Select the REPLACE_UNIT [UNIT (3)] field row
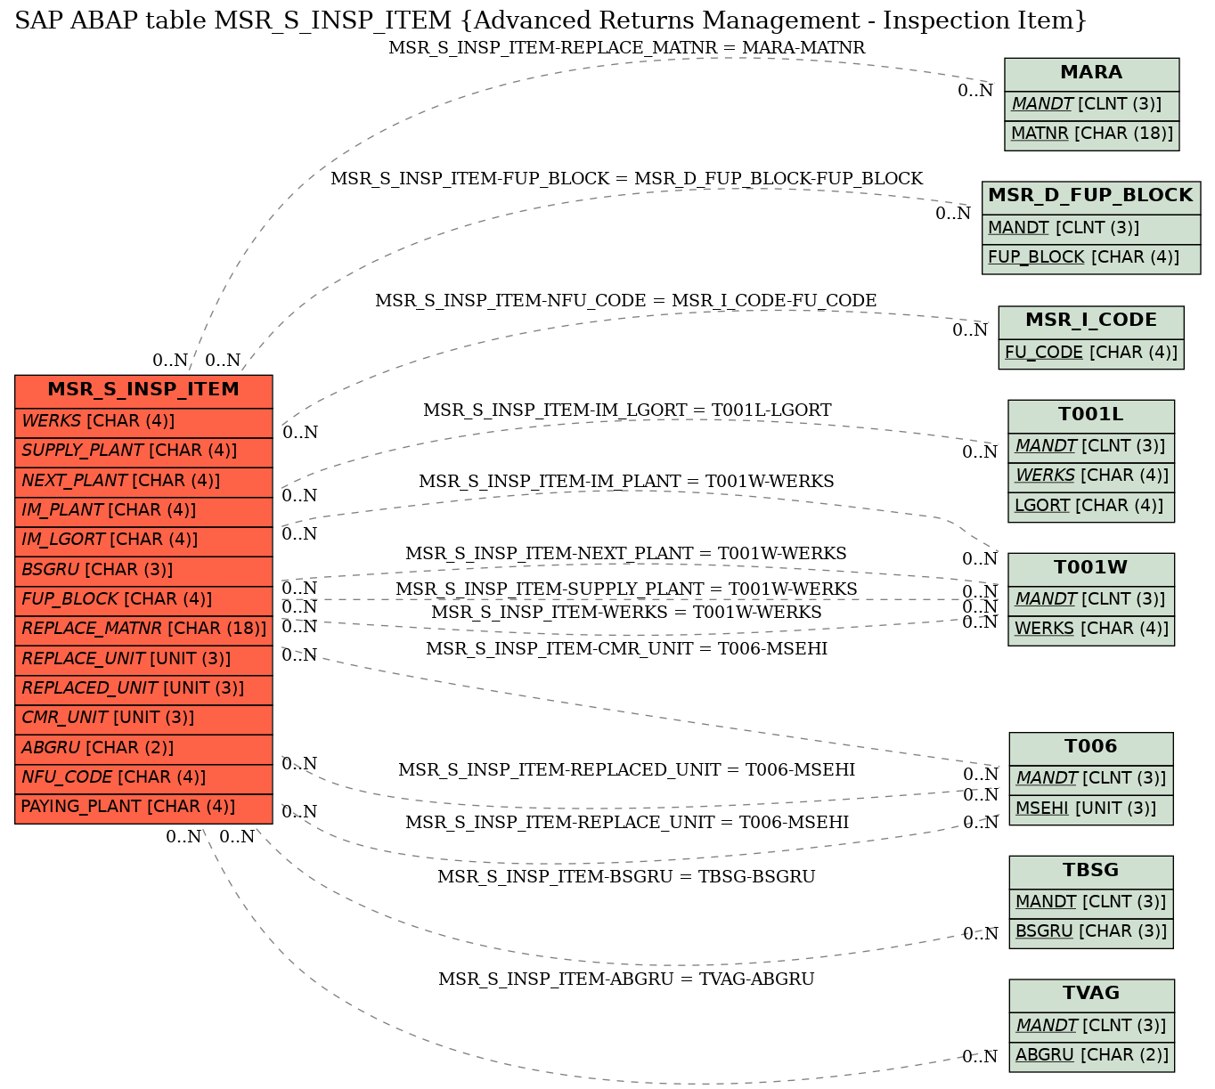Screen dimensions: 1215x1089 pyautogui.click(x=143, y=659)
